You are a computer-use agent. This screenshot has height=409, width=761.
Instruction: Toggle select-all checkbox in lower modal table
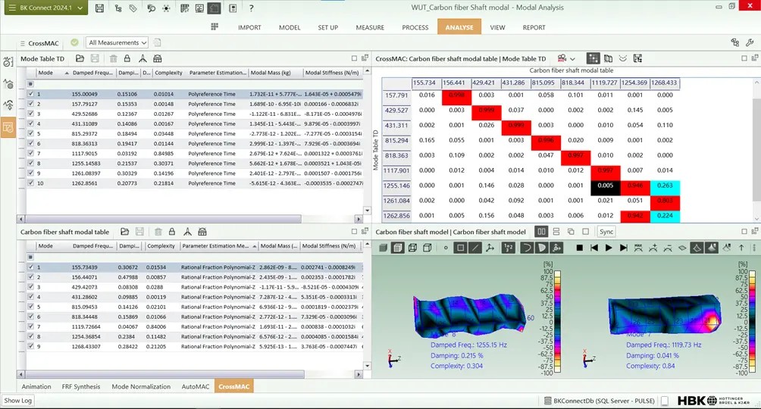click(x=30, y=258)
